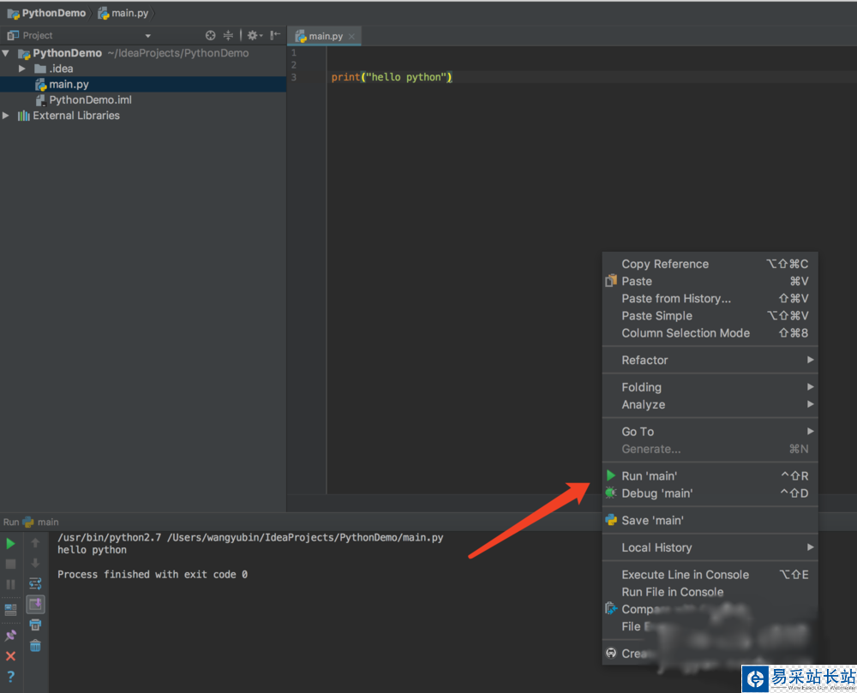
Task: Select the External Libraries row
Action: (x=142, y=116)
